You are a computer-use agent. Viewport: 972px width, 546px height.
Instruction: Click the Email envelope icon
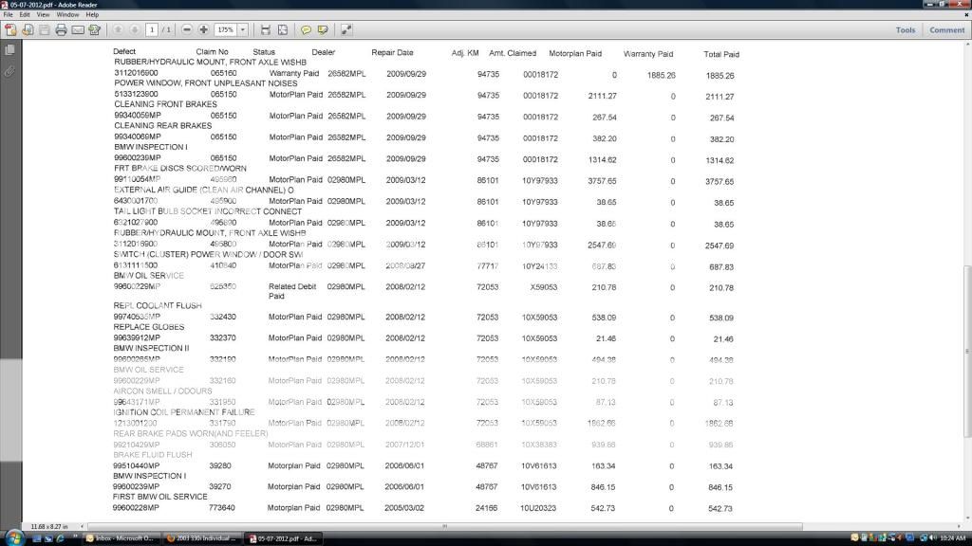77,30
